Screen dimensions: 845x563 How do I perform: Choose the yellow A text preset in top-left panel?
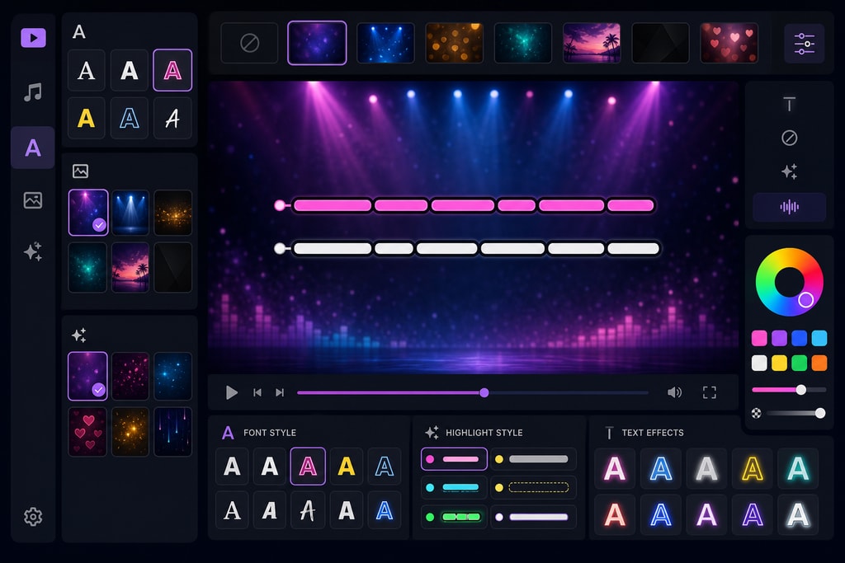(86, 118)
